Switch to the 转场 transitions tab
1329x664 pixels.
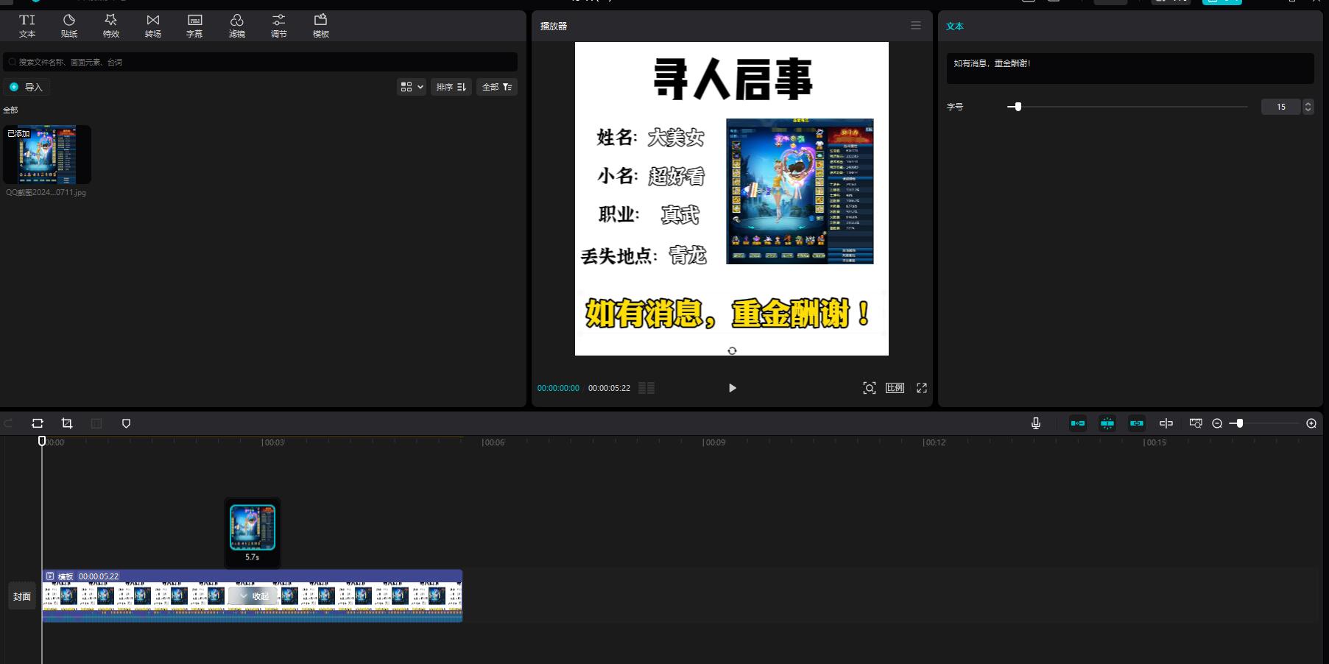coord(152,26)
